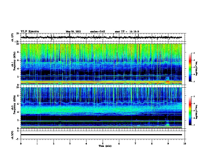This screenshot has width=208, height=161.
Task: Click the ch.1(V) waveform axis label
Action: (x=13, y=37)
